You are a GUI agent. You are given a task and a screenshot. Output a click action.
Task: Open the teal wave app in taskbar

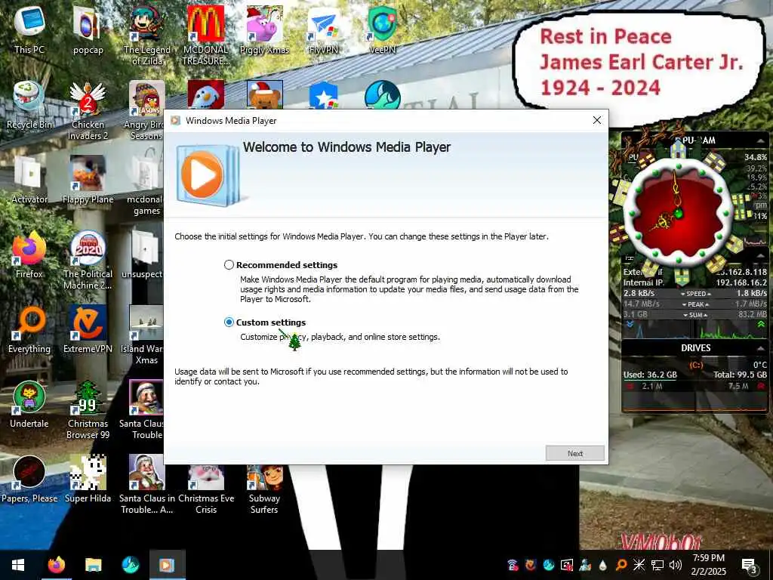pos(130,565)
